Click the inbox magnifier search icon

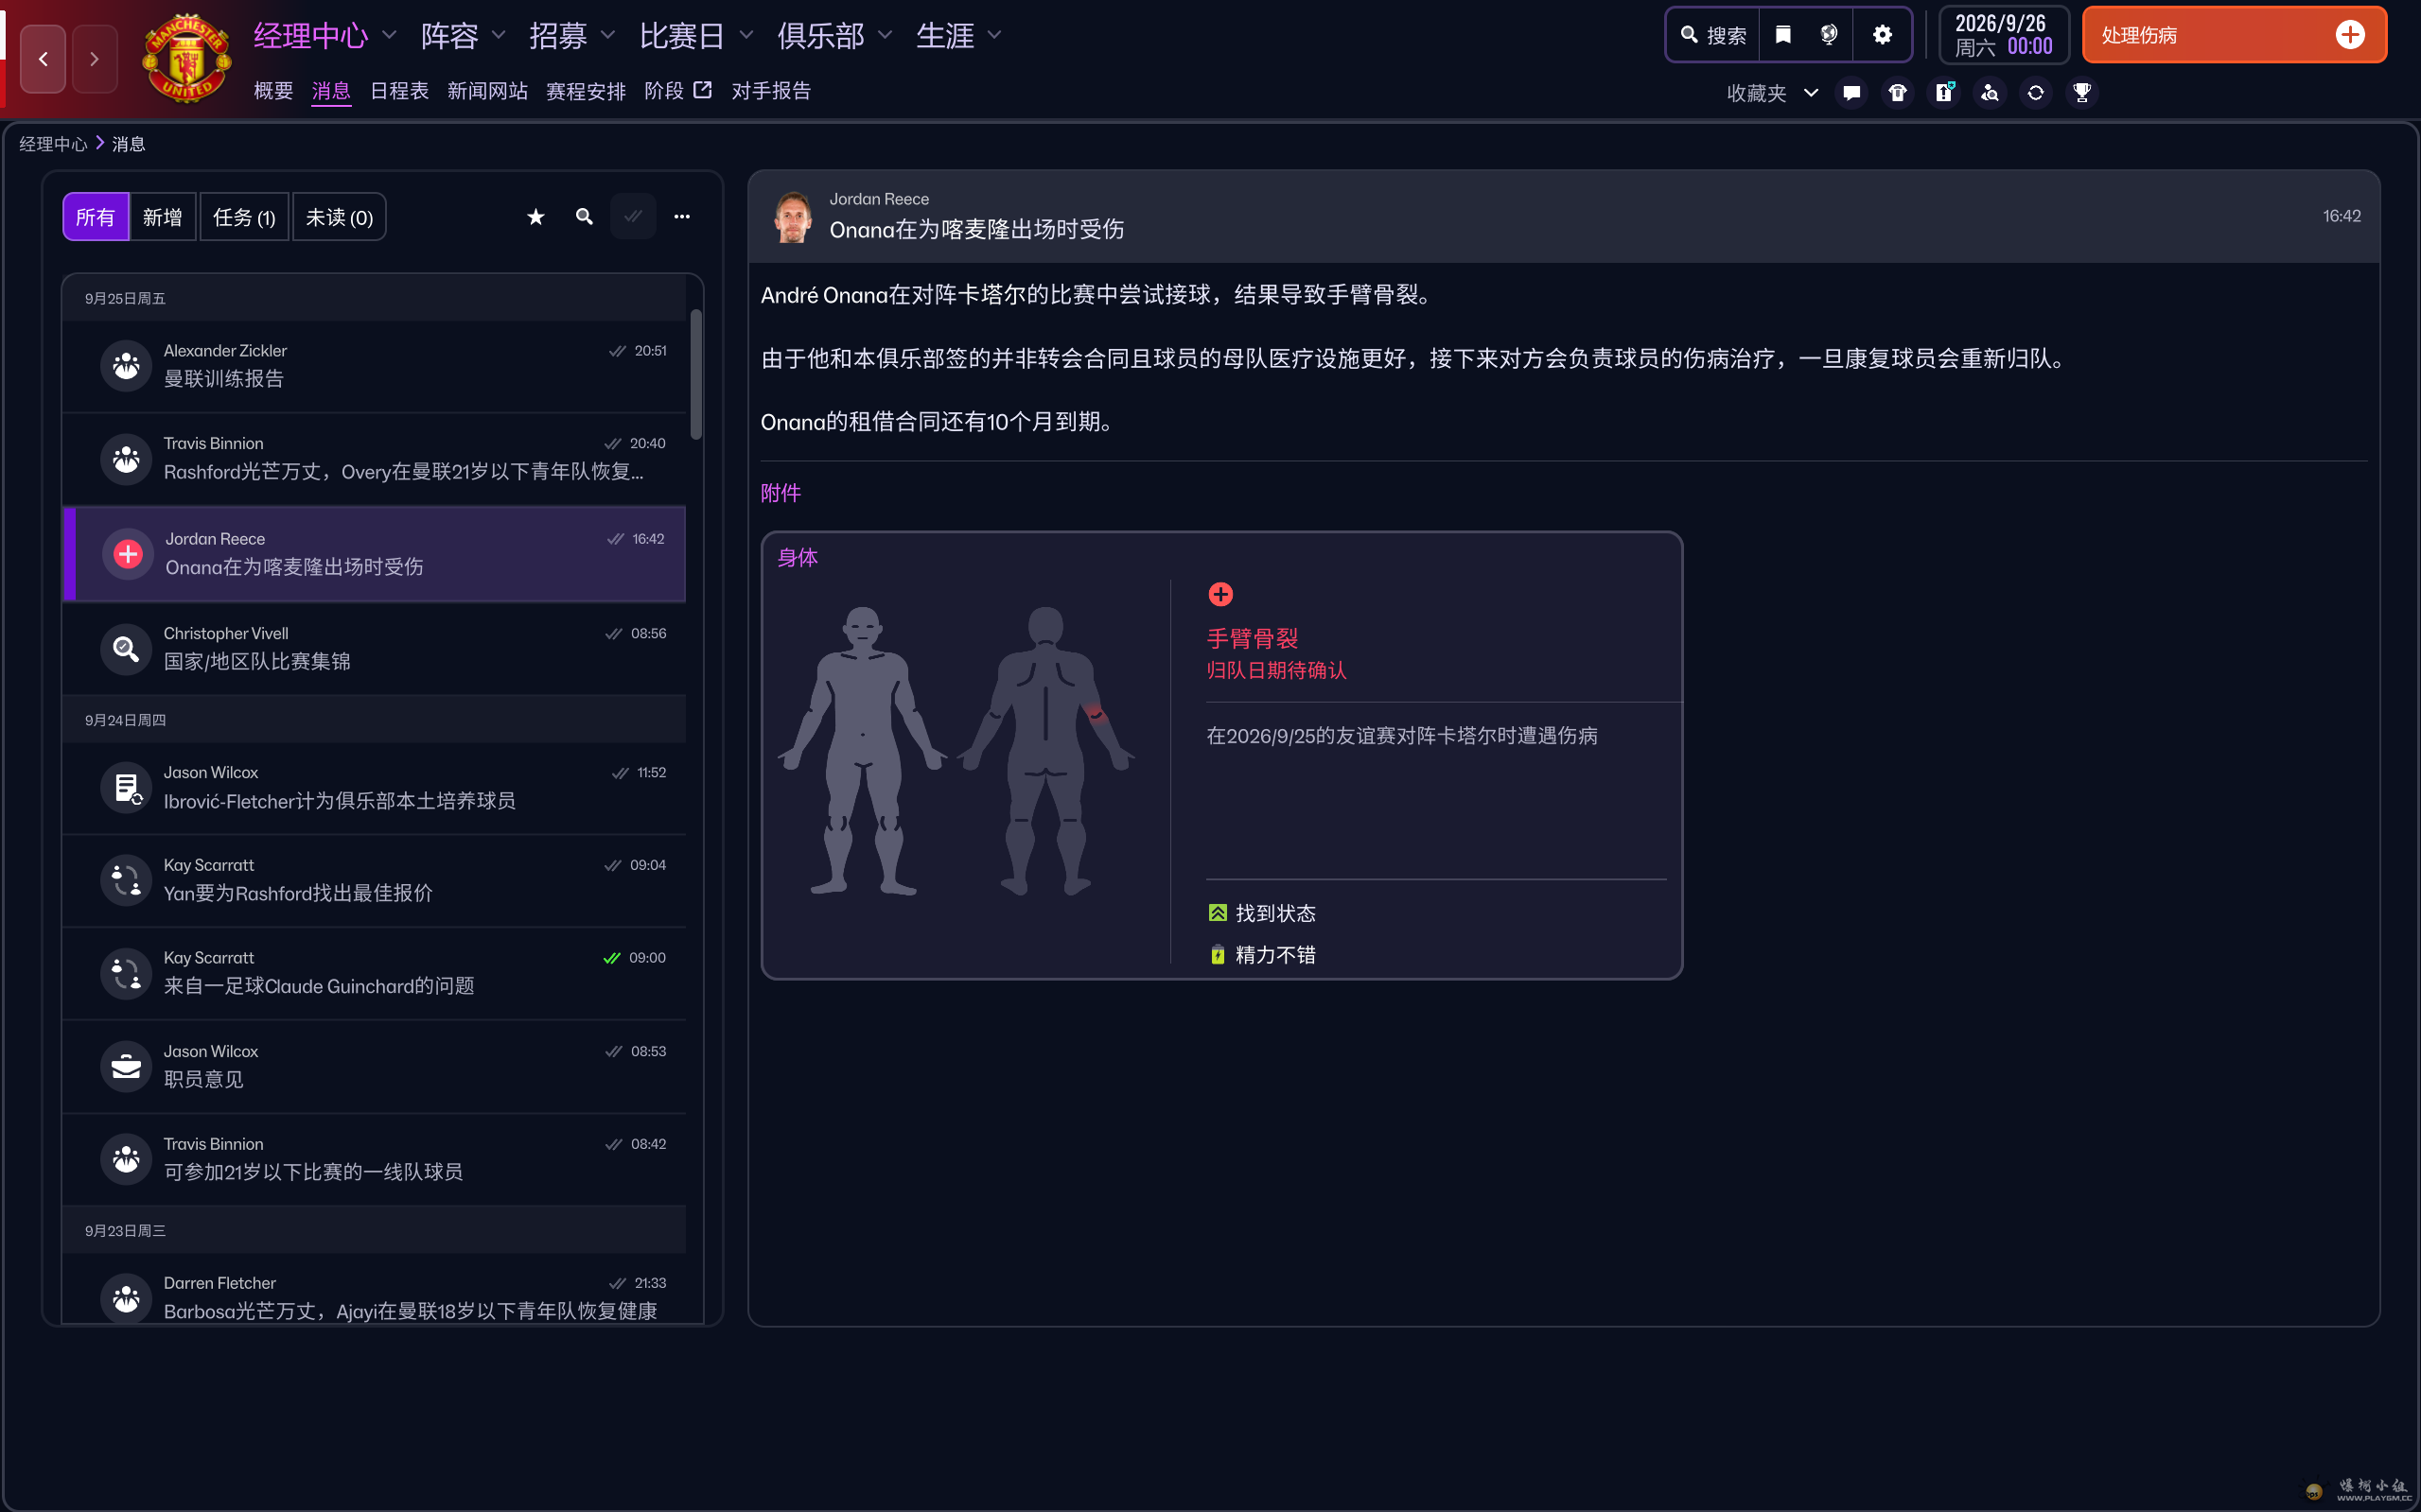pyautogui.click(x=585, y=217)
